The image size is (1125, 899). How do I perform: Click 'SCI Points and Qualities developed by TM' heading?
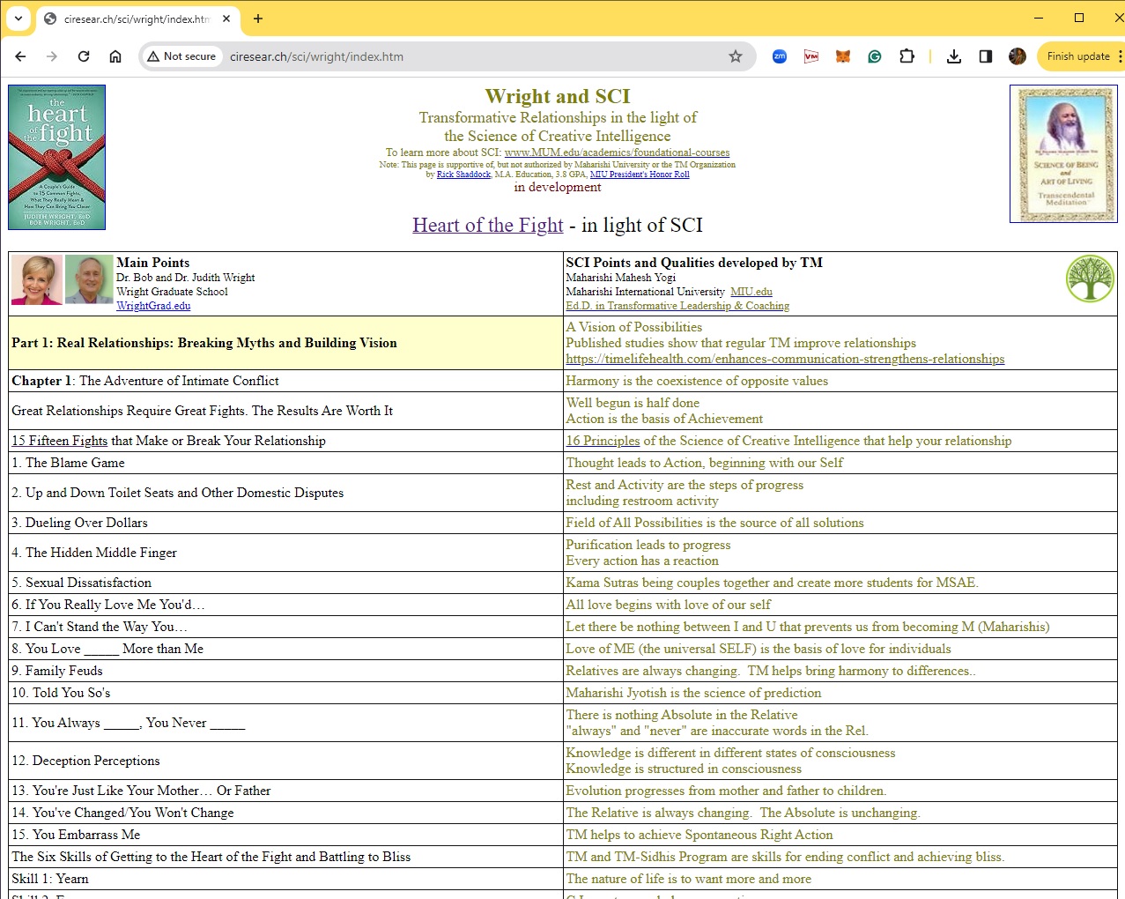(x=694, y=263)
